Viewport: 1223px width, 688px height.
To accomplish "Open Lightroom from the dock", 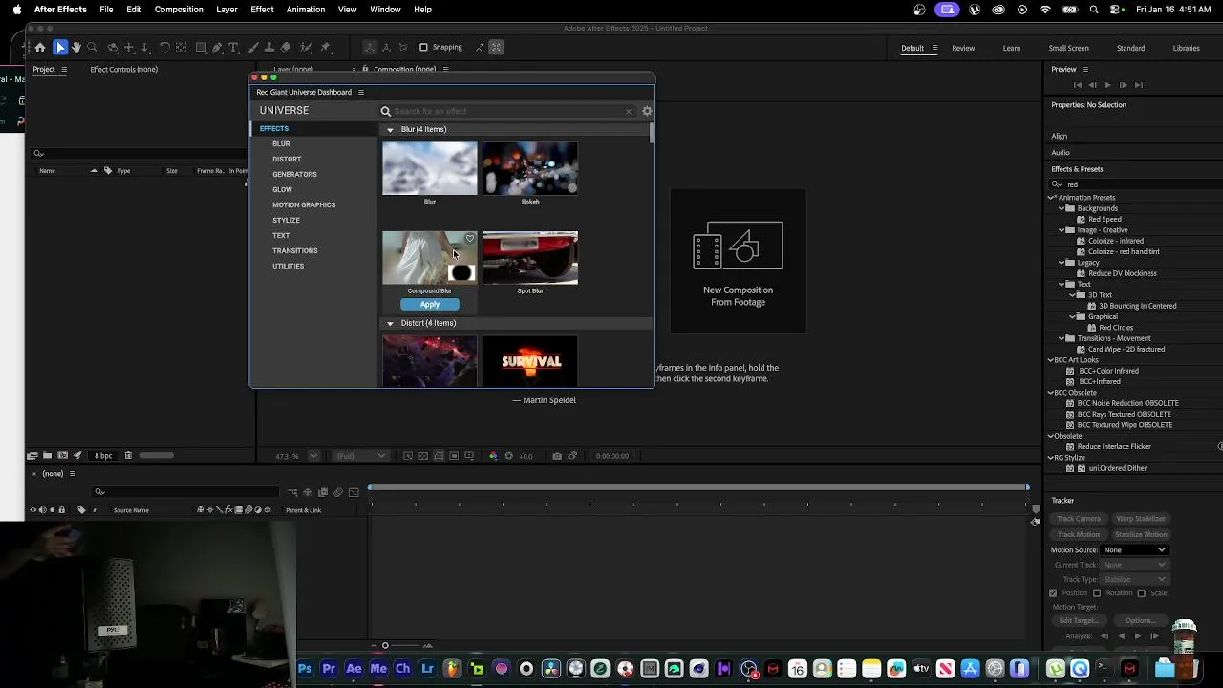I will [x=427, y=669].
